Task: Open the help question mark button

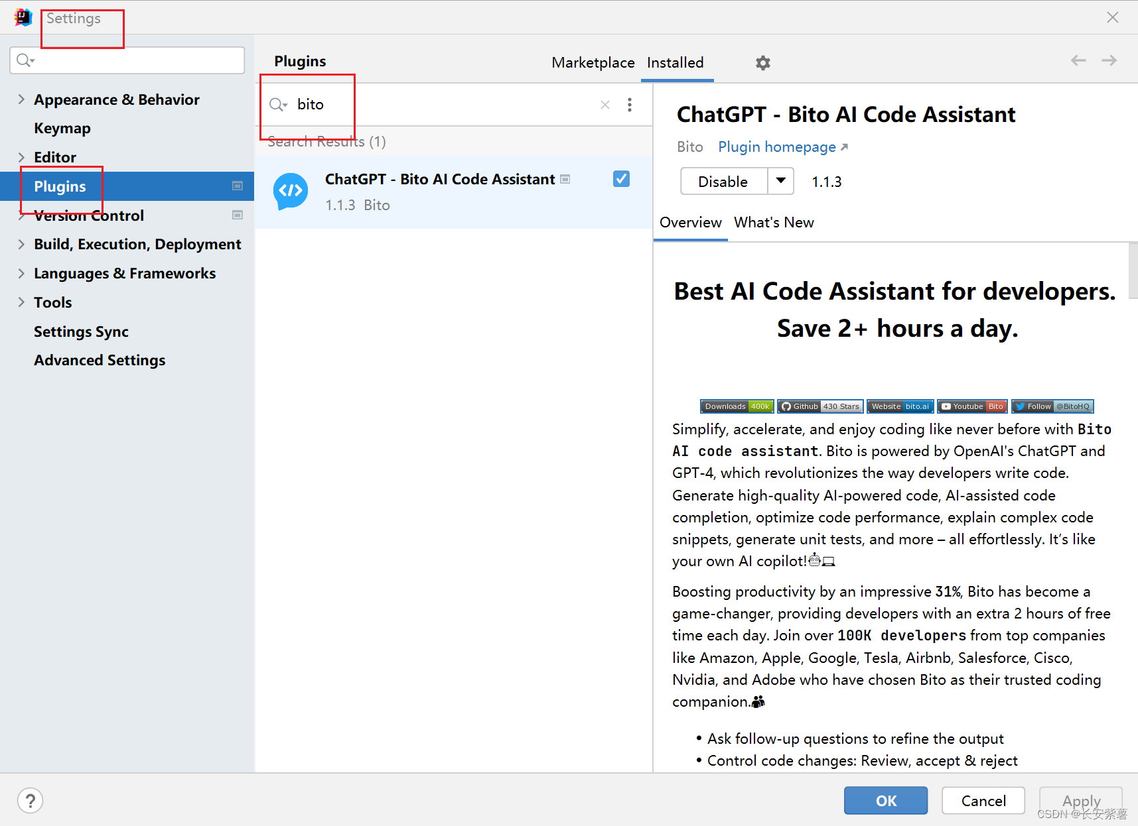Action: tap(31, 800)
